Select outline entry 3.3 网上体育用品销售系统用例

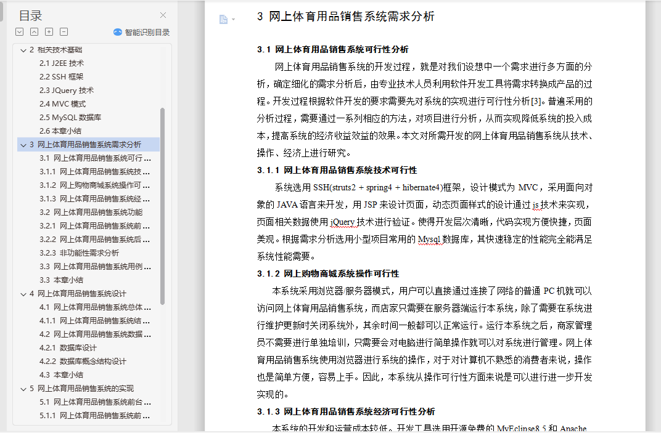[96, 266]
